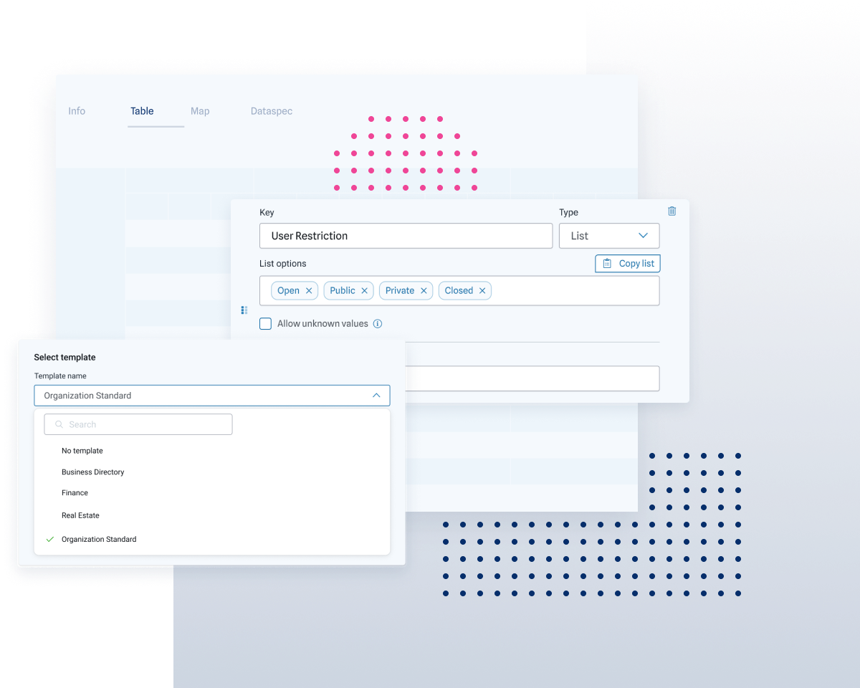Remove the "Open" list option
This screenshot has width=860, height=688.
coord(308,290)
